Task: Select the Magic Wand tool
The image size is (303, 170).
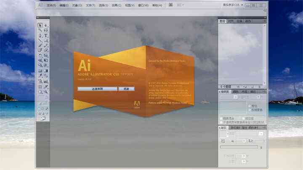Action: [x=40, y=30]
